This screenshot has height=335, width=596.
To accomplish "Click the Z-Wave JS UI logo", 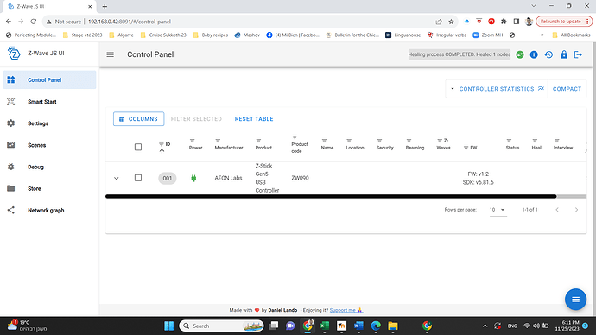I will point(14,54).
